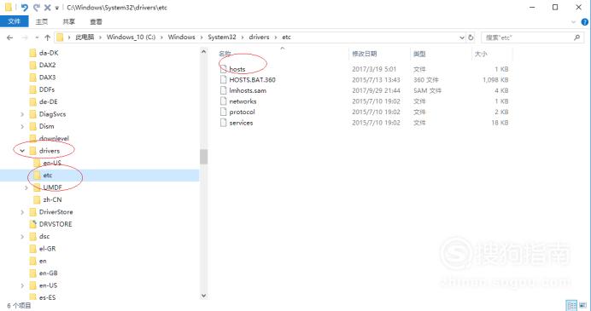Select the DAX3 folder in tree

[x=47, y=77]
